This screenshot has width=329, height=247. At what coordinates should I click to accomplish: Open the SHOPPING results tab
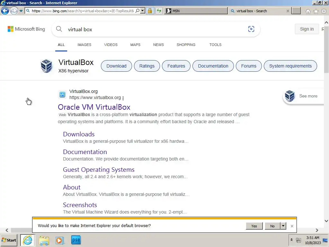(x=186, y=45)
